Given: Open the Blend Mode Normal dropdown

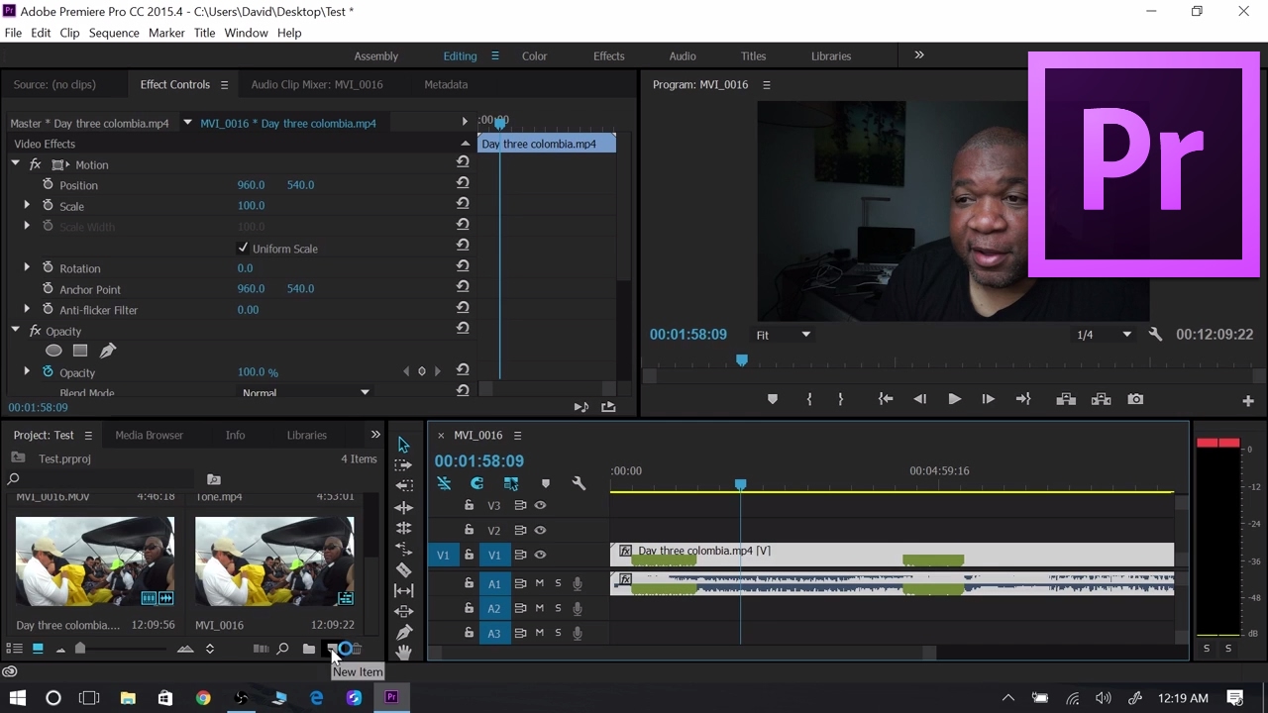Looking at the screenshot, I should (x=305, y=392).
